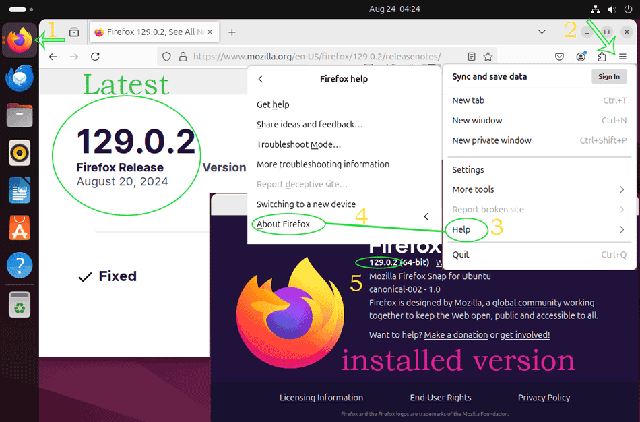
Task: Open the volume icon in the top bar
Action: [x=612, y=9]
